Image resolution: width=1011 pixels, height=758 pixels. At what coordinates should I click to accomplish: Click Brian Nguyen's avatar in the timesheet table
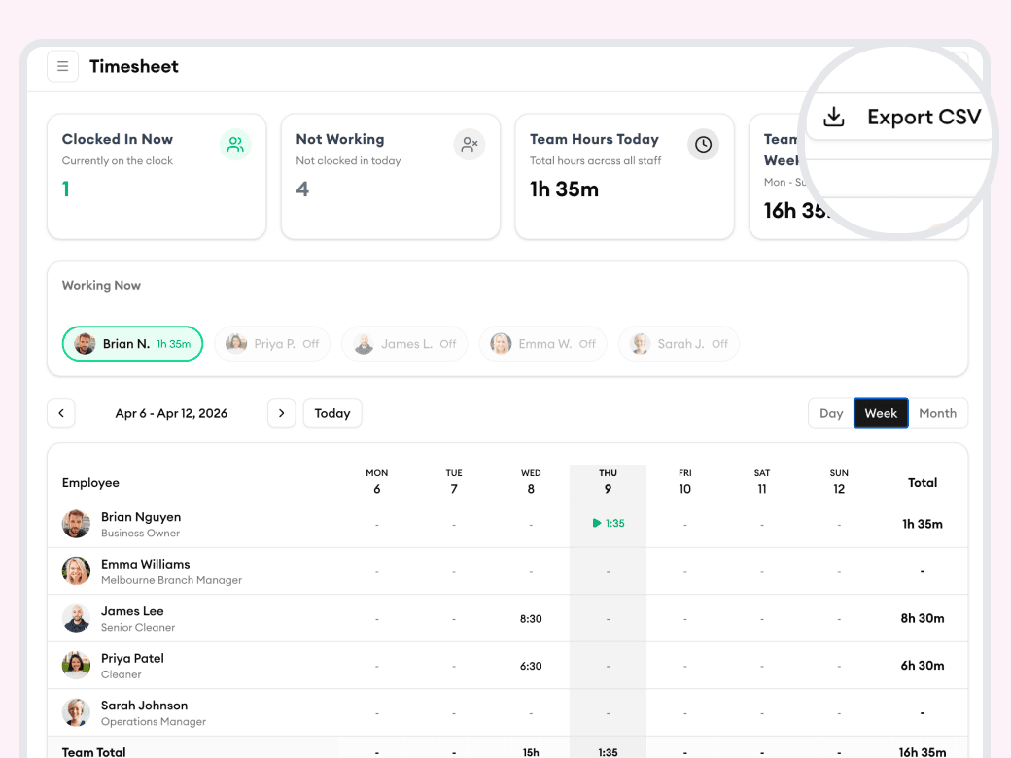coord(76,523)
